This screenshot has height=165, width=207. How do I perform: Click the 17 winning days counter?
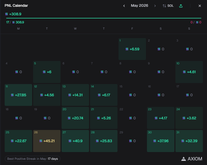[8, 22]
